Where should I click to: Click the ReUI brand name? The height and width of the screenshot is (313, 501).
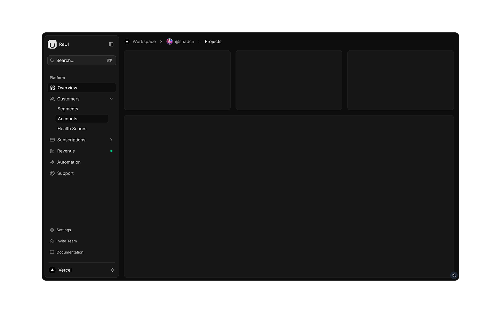pyautogui.click(x=64, y=44)
